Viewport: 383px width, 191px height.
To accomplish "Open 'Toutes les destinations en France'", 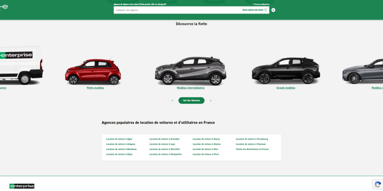I will click(x=252, y=149).
